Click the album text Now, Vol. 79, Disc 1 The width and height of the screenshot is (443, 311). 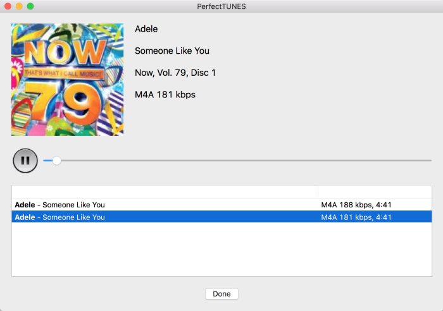click(x=175, y=73)
